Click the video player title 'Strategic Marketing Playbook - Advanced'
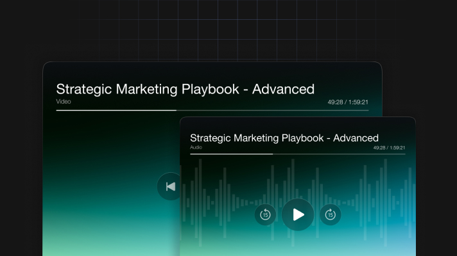457x256 pixels. tap(185, 89)
